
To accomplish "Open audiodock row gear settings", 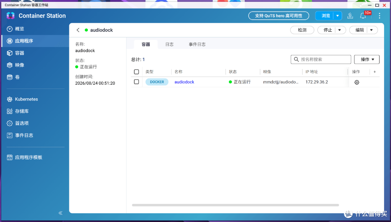I will coord(357,82).
